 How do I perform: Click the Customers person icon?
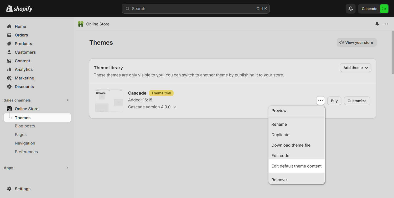[x=9, y=52]
